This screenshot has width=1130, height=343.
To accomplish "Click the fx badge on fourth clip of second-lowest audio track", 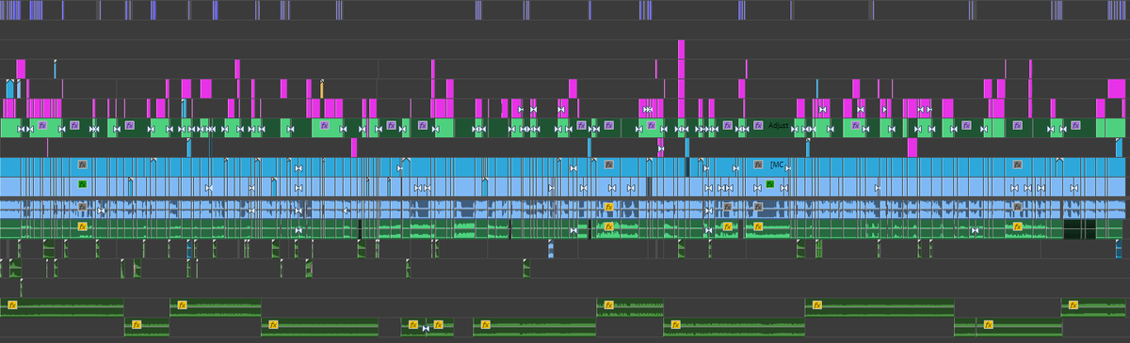I will pos(816,305).
